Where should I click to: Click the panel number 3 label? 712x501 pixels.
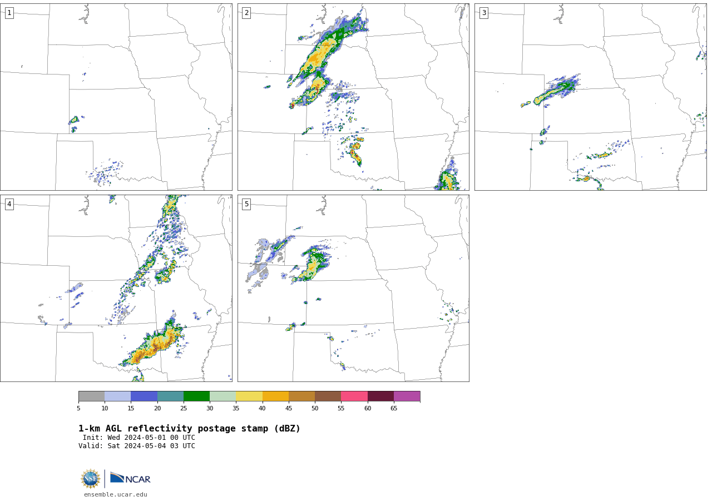(x=483, y=13)
